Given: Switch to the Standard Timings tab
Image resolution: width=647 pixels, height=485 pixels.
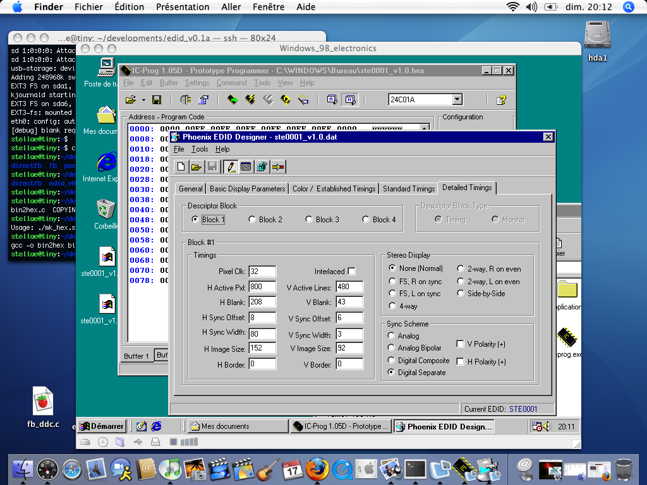Looking at the screenshot, I should (409, 188).
